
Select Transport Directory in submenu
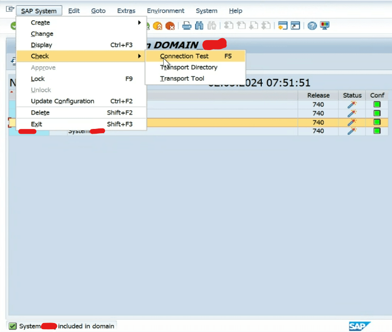coord(195,68)
